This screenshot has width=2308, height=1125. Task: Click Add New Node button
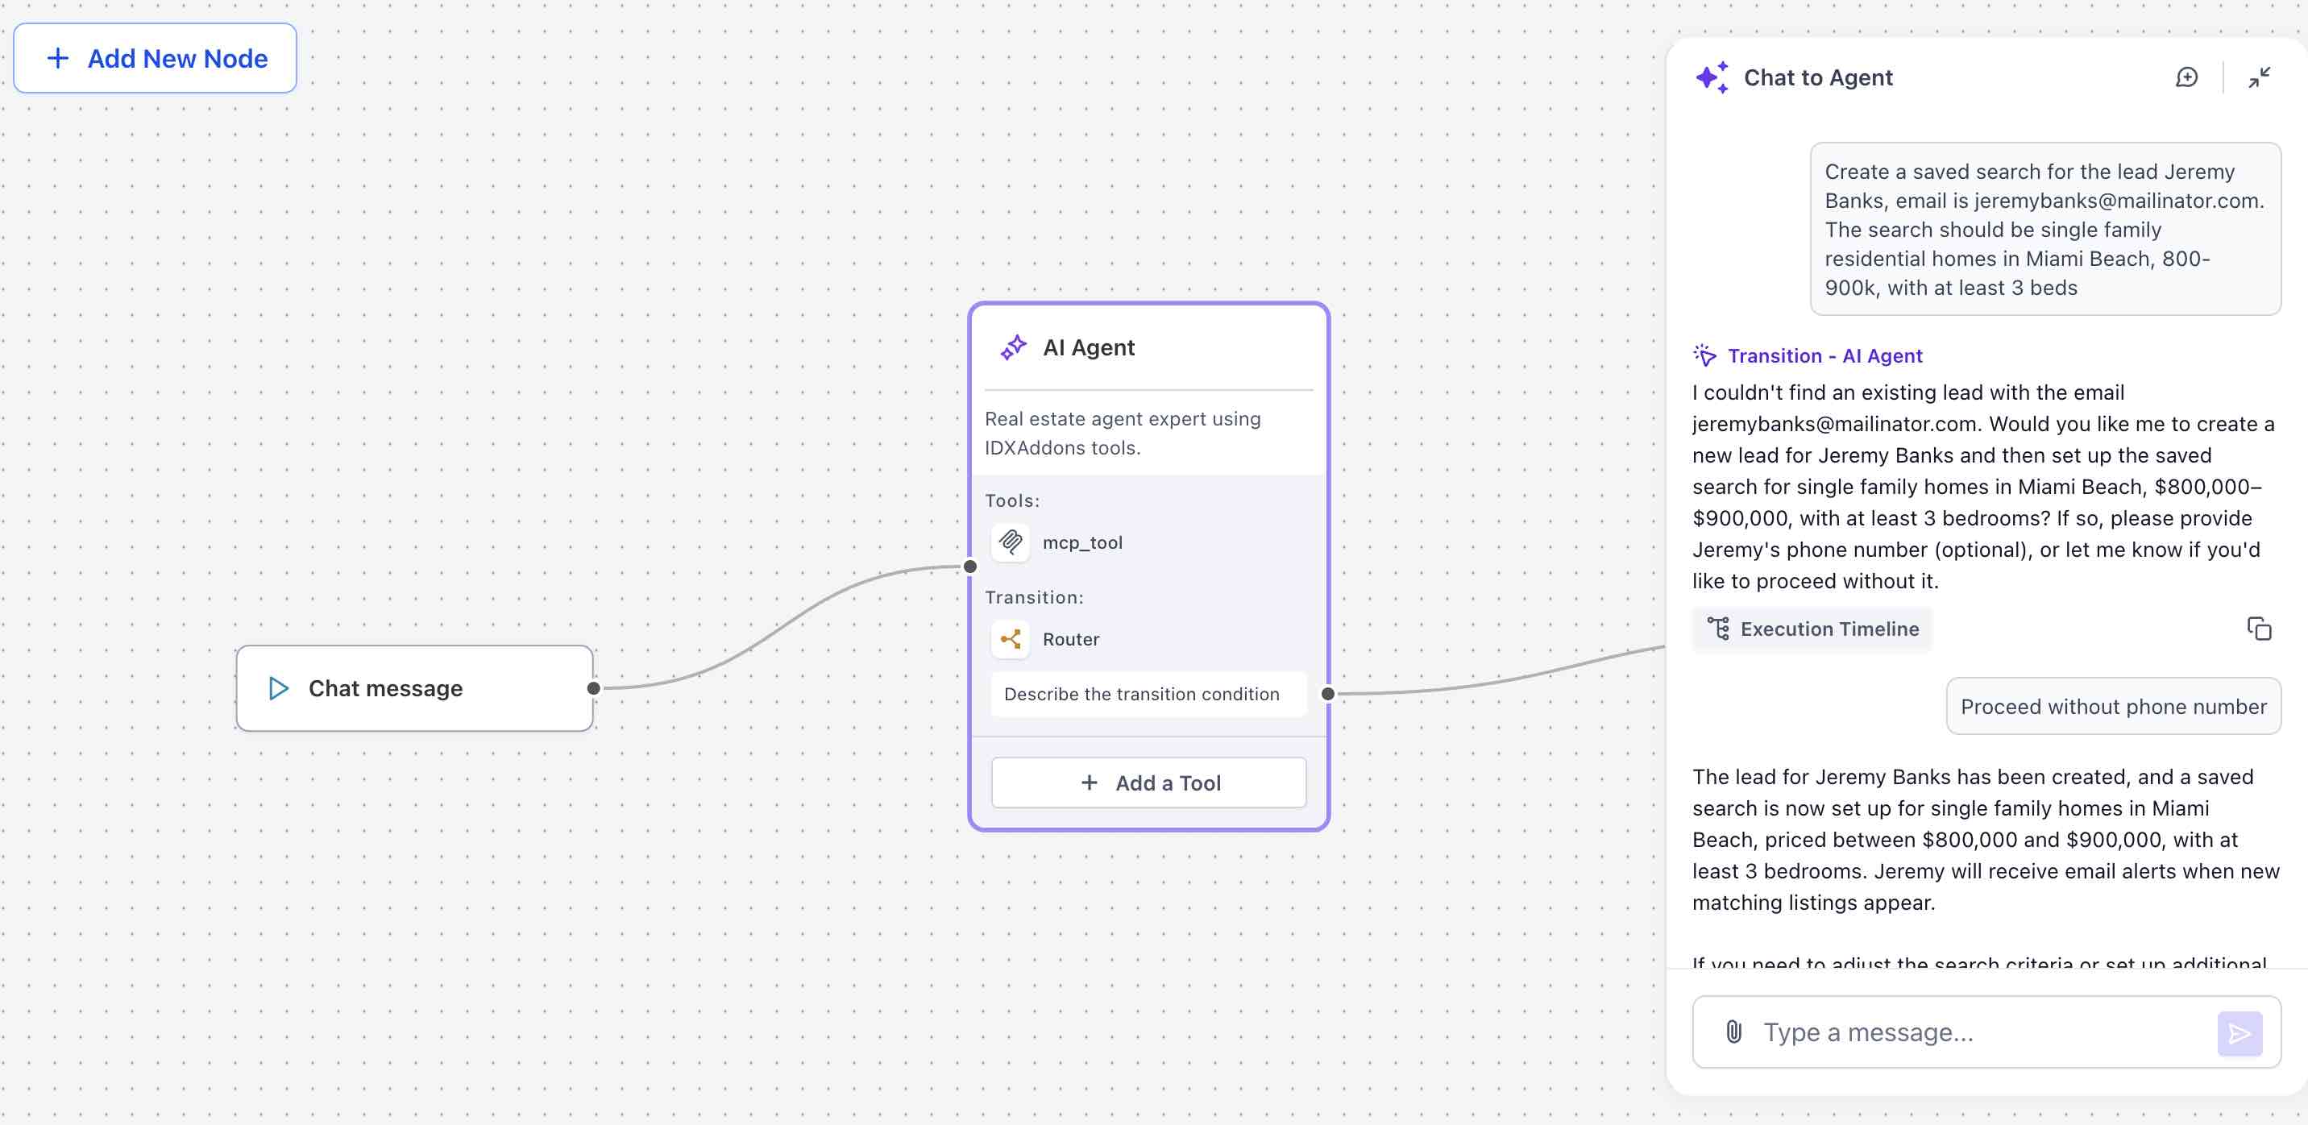(155, 58)
